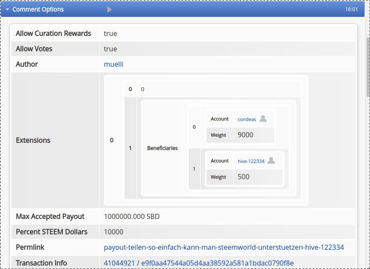Click the Beneficiaries label cell
Viewport: 370px width, 269px height.
(x=162, y=148)
